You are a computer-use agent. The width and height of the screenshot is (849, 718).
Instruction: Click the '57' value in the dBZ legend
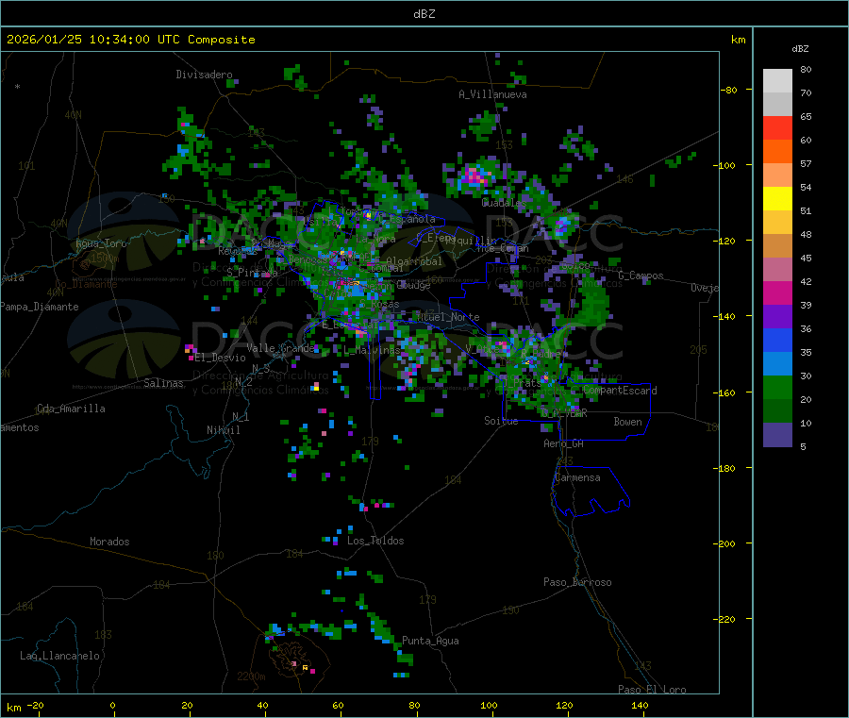pyautogui.click(x=806, y=163)
